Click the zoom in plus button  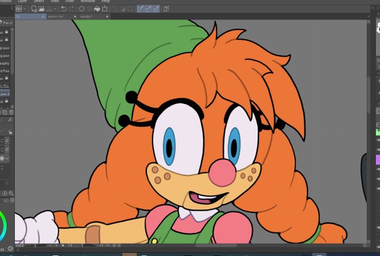coord(56,245)
